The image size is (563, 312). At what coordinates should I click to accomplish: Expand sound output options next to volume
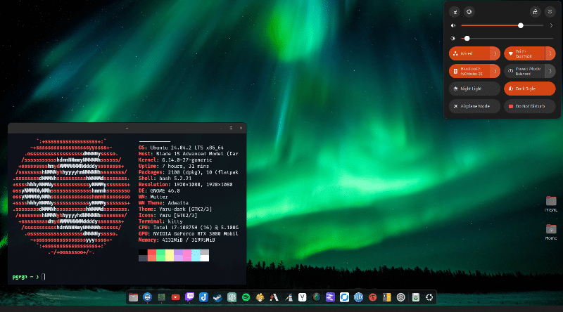(x=551, y=25)
